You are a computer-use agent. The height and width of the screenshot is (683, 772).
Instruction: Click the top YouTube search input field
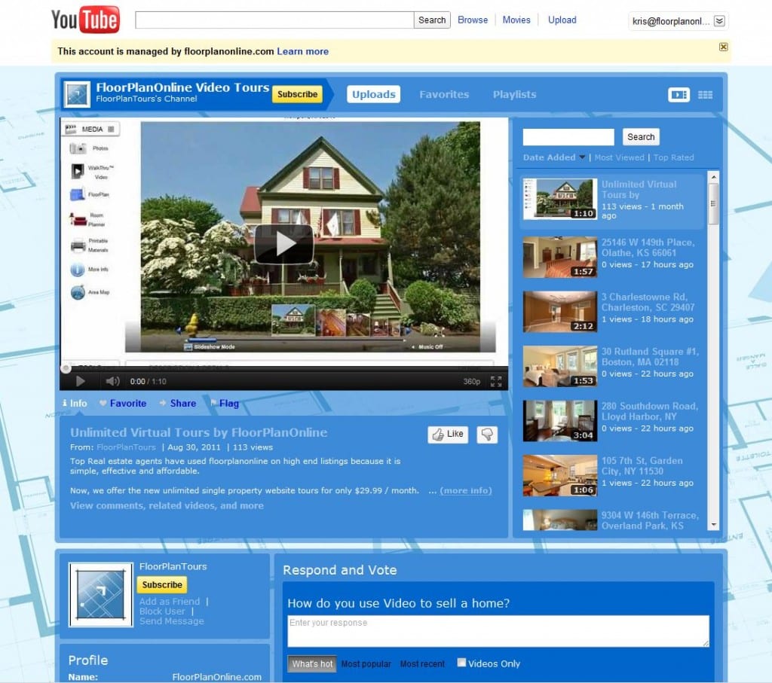click(x=274, y=20)
